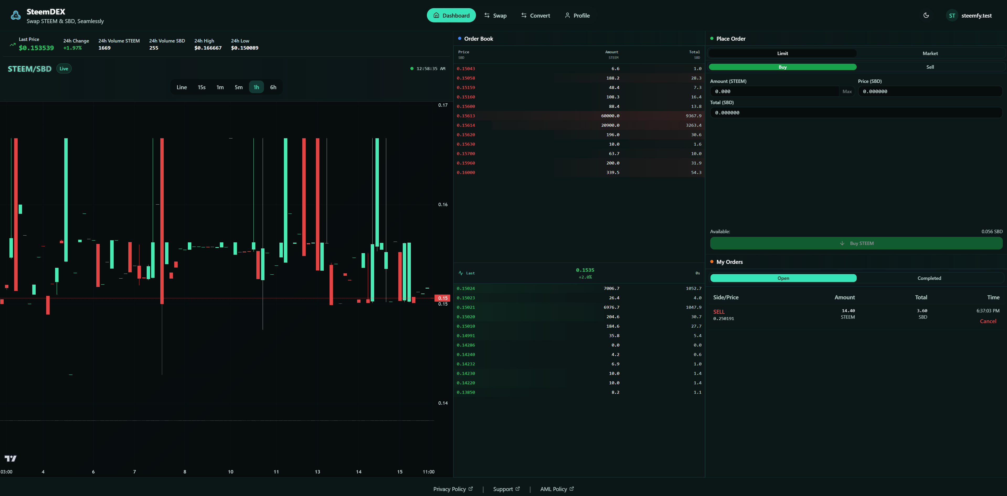Click the ST user avatar
Image resolution: width=1007 pixels, height=496 pixels.
(x=952, y=16)
